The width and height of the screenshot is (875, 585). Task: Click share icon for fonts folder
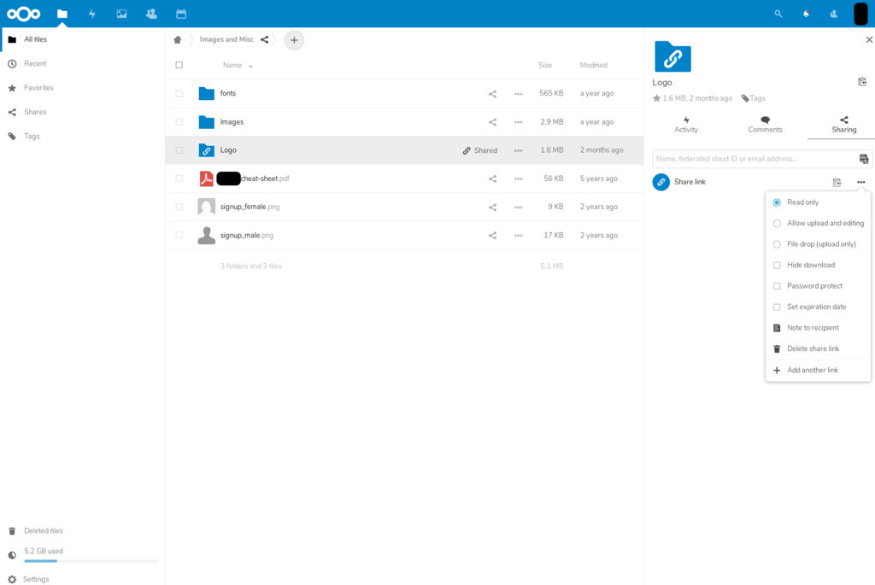click(x=492, y=94)
